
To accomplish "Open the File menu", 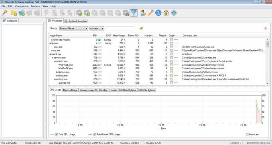I will click(3, 6).
